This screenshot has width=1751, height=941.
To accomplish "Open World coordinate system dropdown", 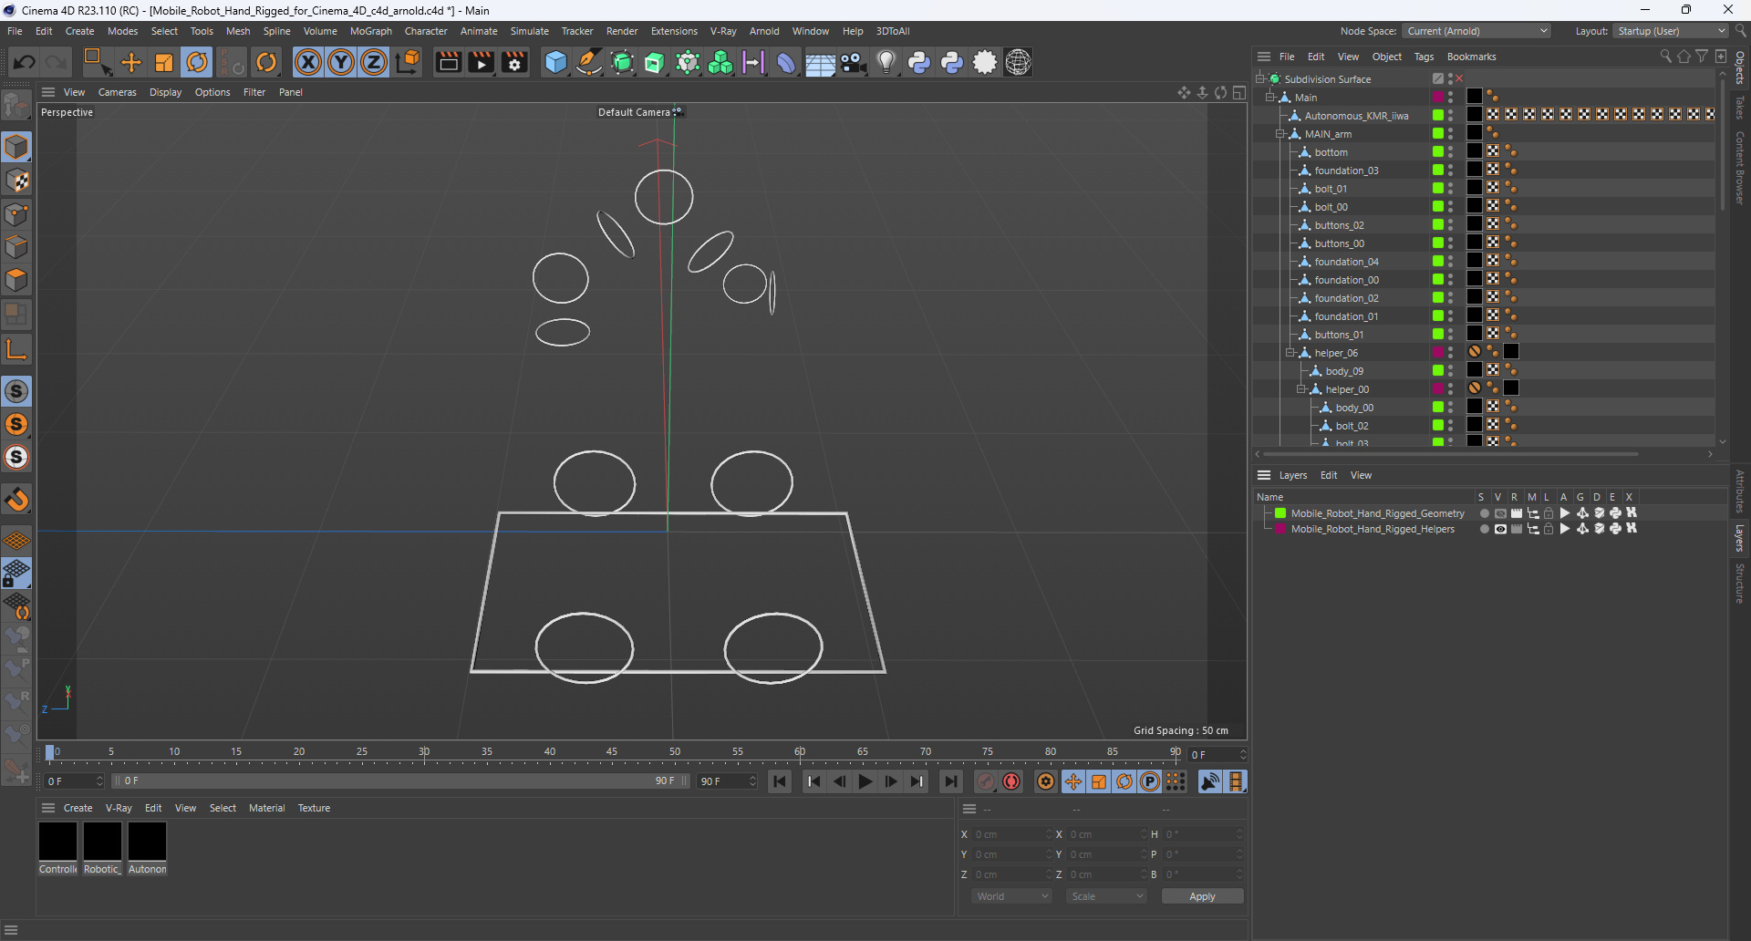I will click(1011, 896).
